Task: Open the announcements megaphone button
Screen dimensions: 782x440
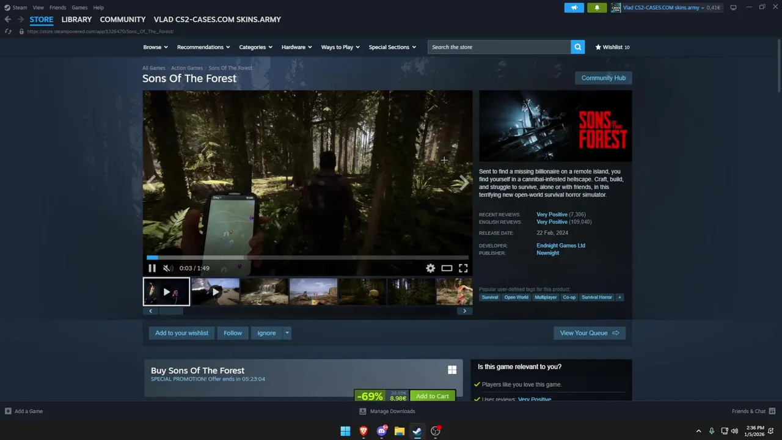Action: click(574, 7)
